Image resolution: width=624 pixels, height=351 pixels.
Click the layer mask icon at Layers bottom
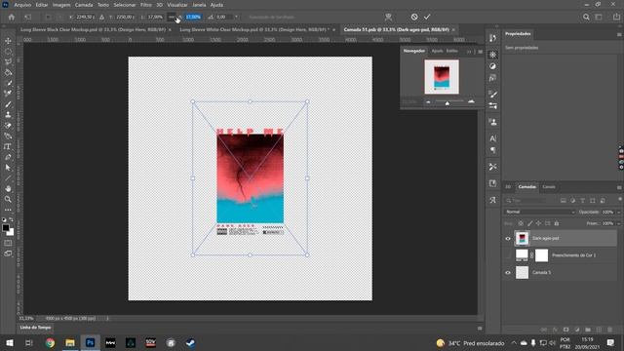click(565, 330)
